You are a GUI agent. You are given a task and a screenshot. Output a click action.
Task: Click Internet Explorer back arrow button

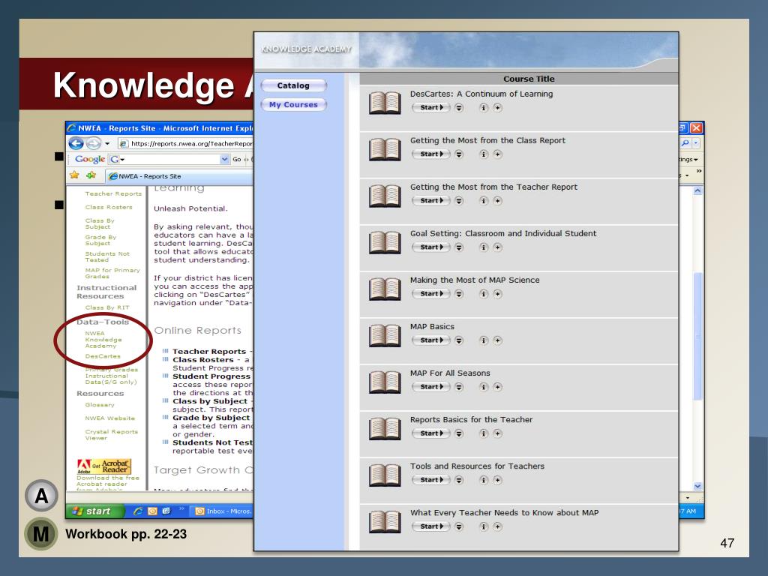coord(76,143)
